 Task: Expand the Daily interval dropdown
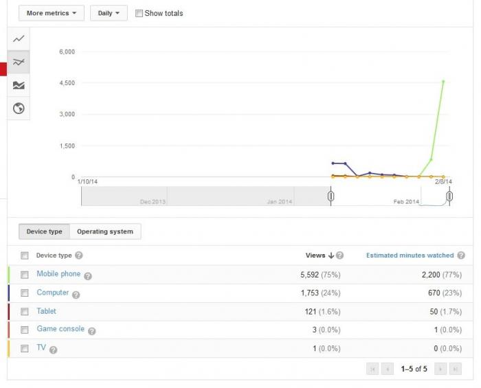pos(109,13)
